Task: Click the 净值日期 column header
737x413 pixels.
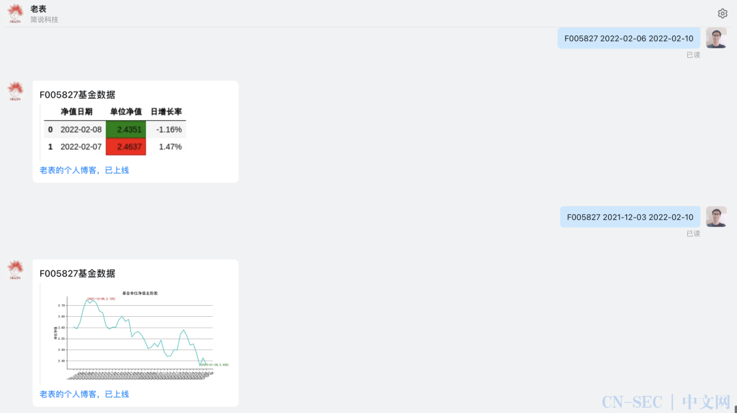Action: pos(76,112)
